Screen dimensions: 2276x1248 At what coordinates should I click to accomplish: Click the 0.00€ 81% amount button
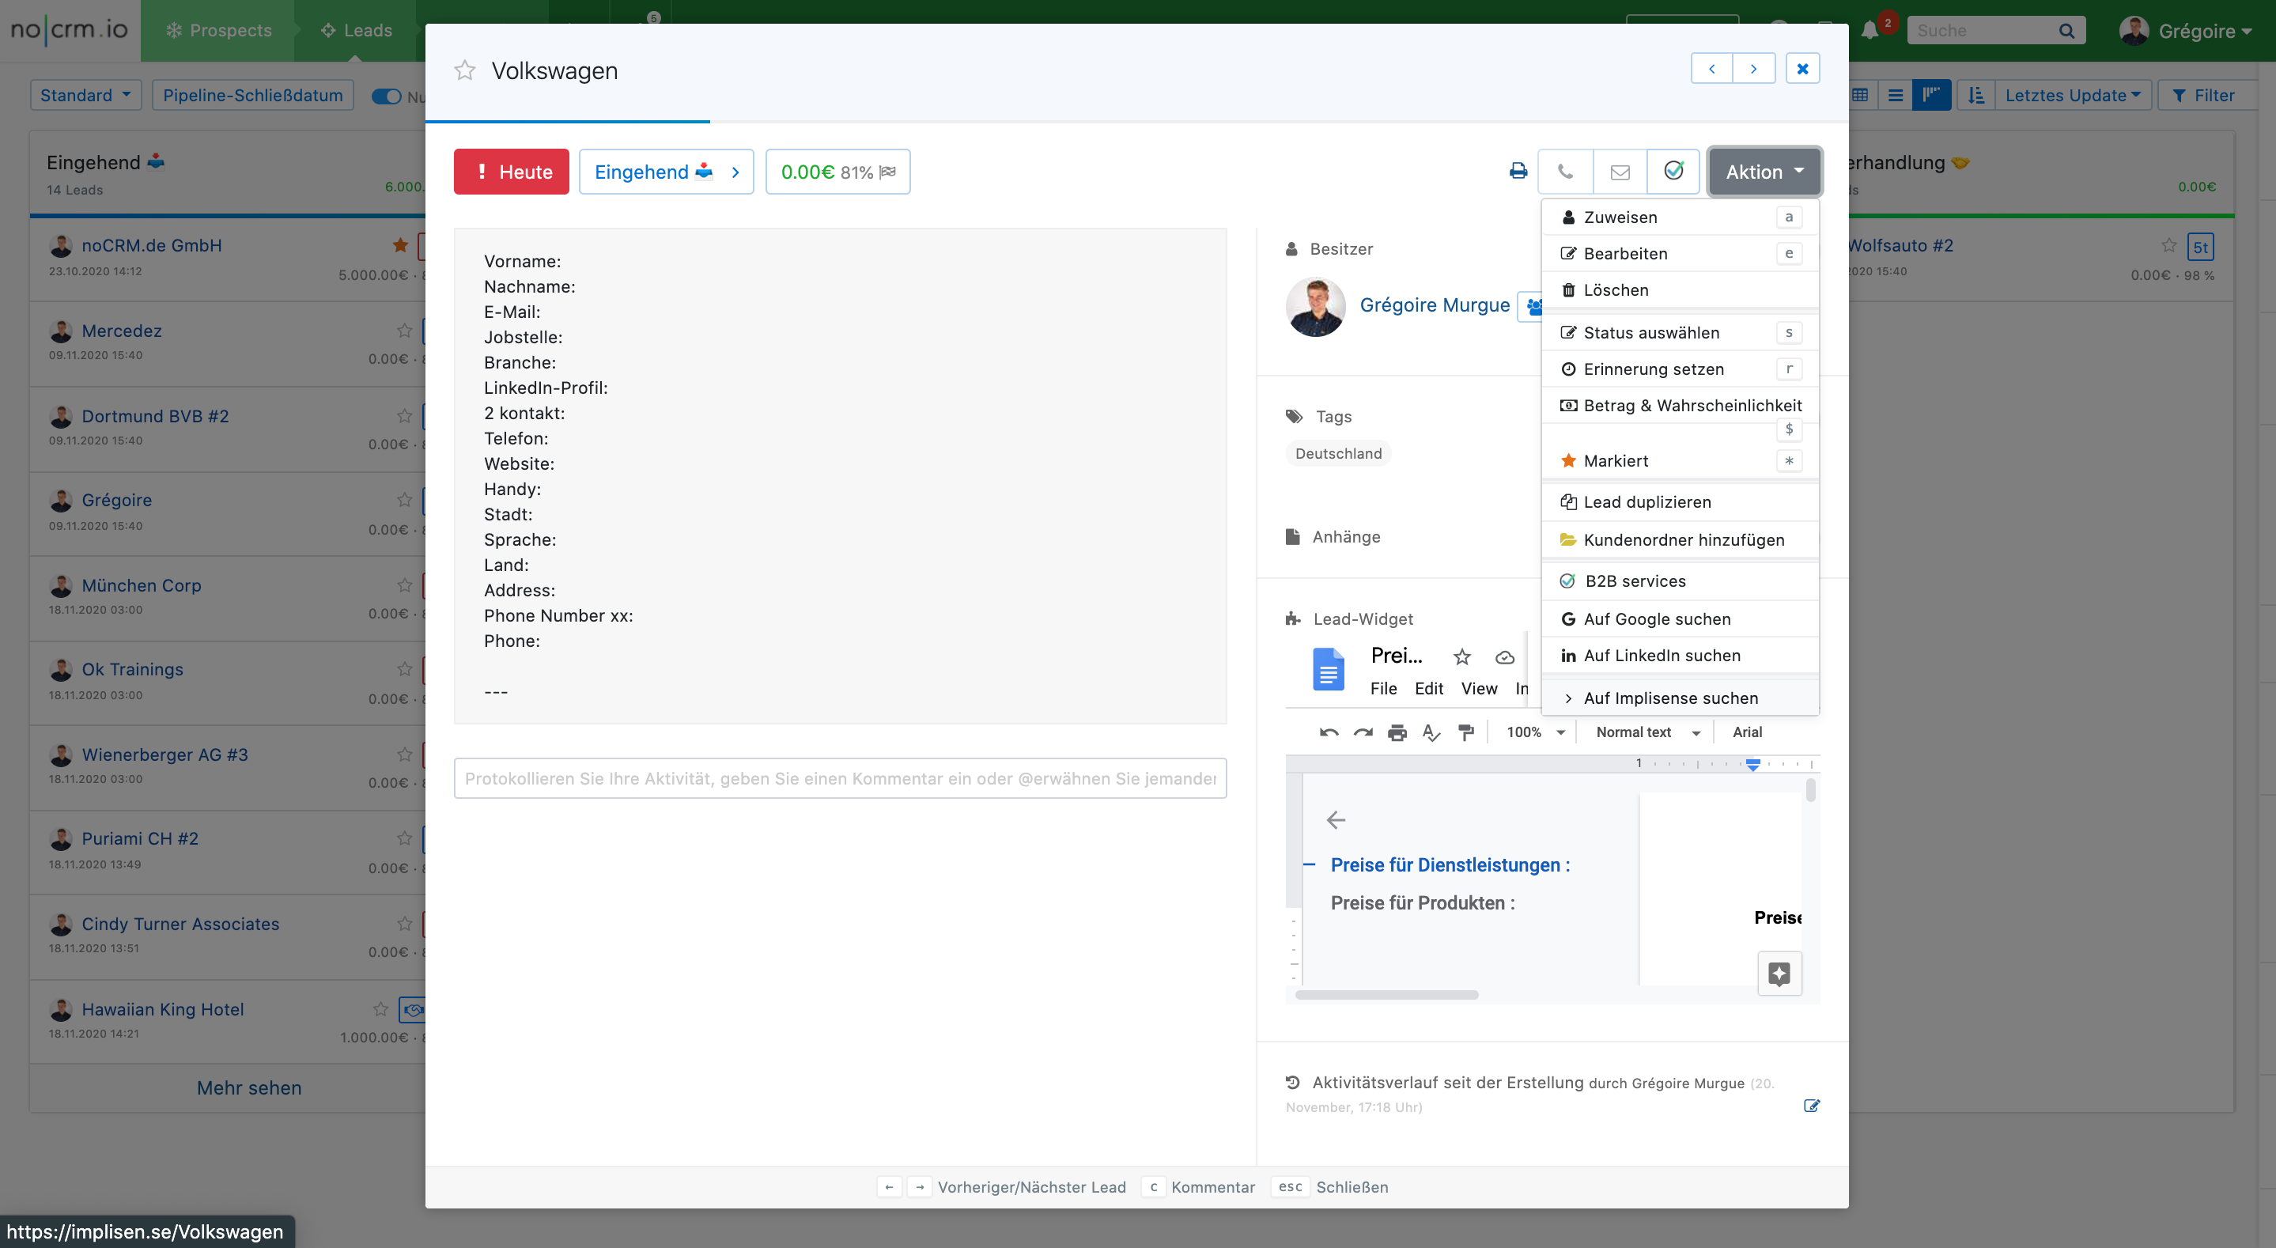point(837,172)
